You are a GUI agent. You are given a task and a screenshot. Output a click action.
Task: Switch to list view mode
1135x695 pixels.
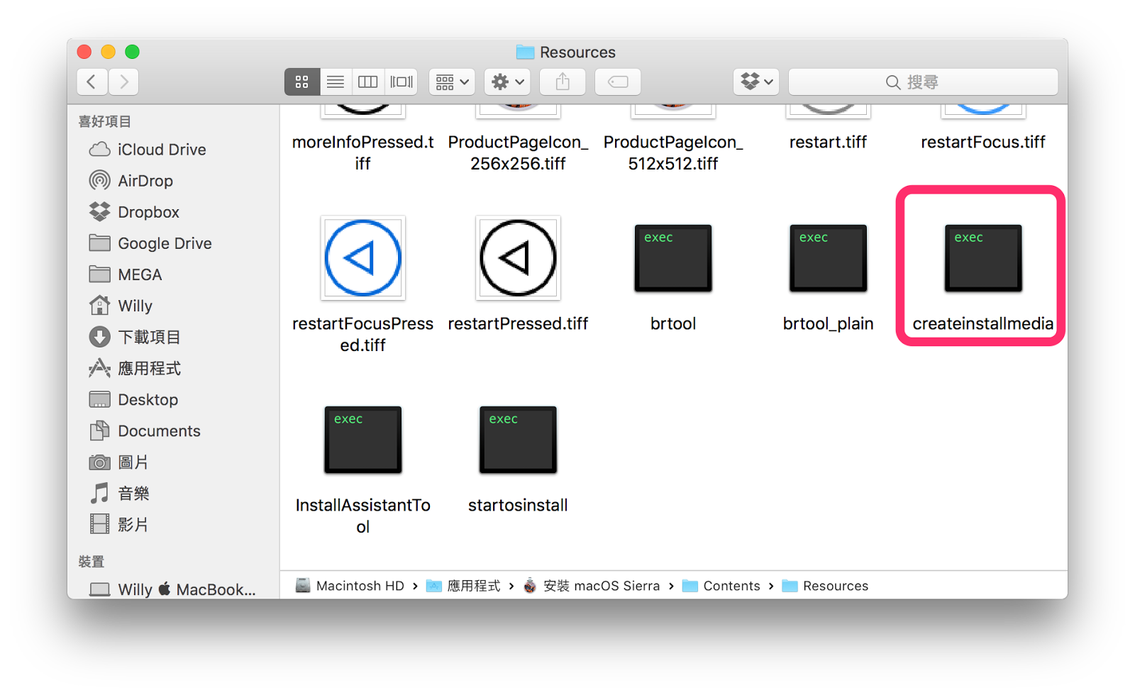click(x=336, y=82)
